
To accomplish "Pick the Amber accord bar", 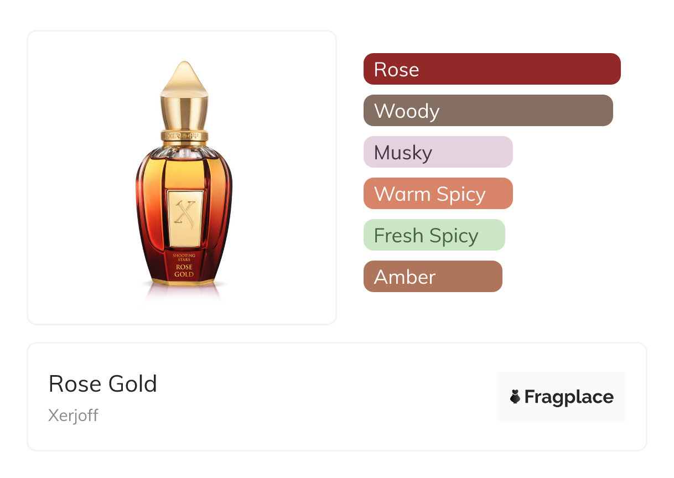I will (x=432, y=277).
